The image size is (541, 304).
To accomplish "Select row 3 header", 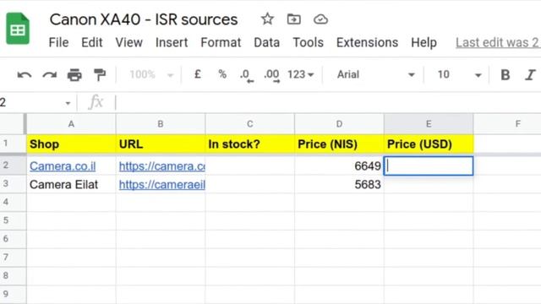I will click(13, 184).
